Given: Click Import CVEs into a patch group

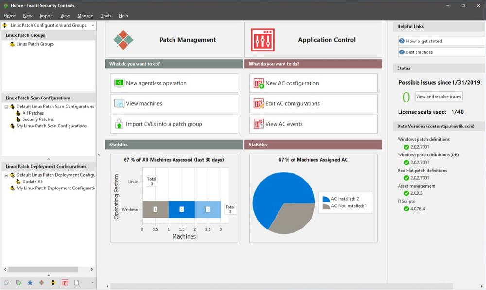Looking at the screenshot, I should (x=174, y=124).
